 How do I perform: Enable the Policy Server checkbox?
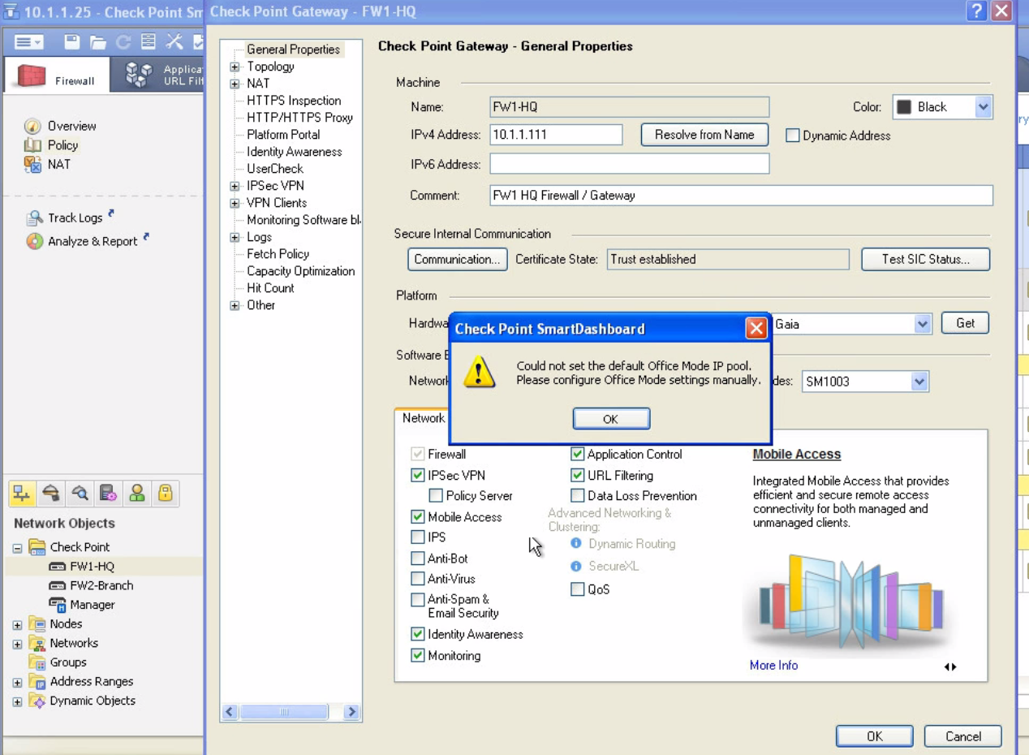click(x=436, y=496)
